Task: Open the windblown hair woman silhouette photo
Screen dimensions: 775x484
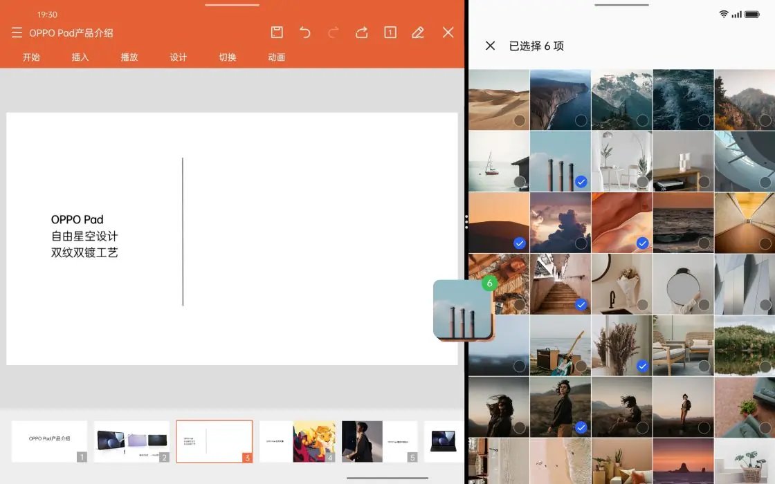Action: 499,407
